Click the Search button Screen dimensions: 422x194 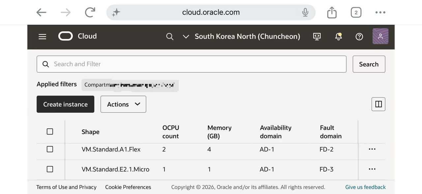[369, 64]
